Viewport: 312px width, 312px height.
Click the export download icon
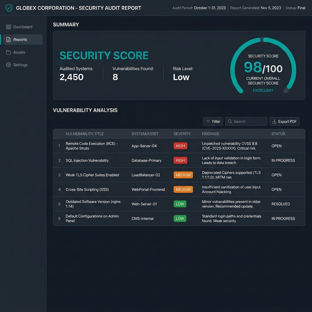[x=274, y=122]
